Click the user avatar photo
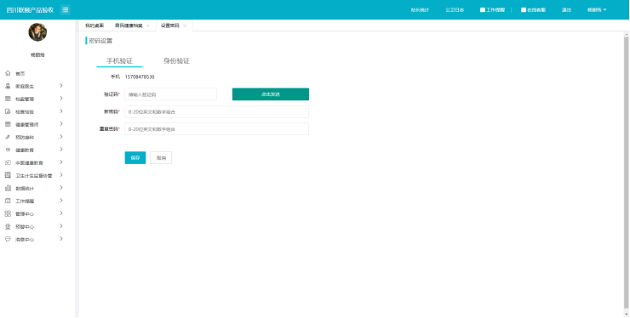The image size is (630, 318). [37, 32]
